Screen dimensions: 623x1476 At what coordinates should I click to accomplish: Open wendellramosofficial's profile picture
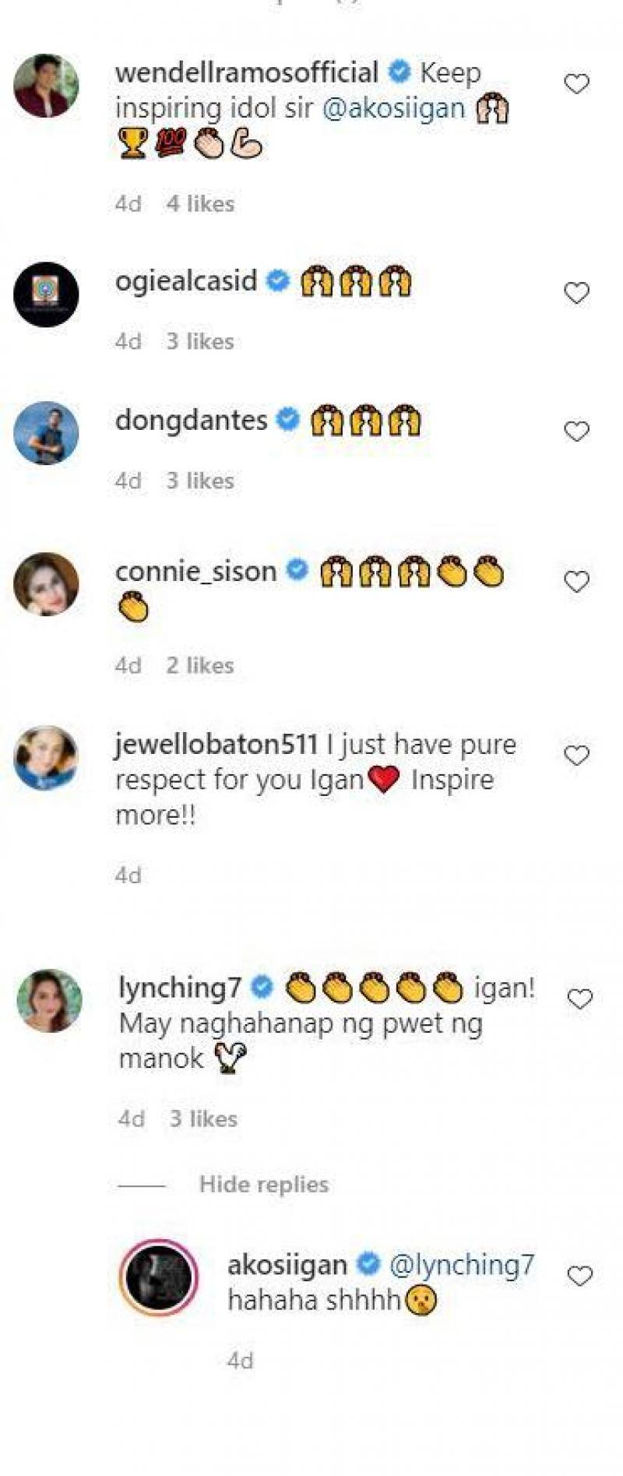coord(47,86)
